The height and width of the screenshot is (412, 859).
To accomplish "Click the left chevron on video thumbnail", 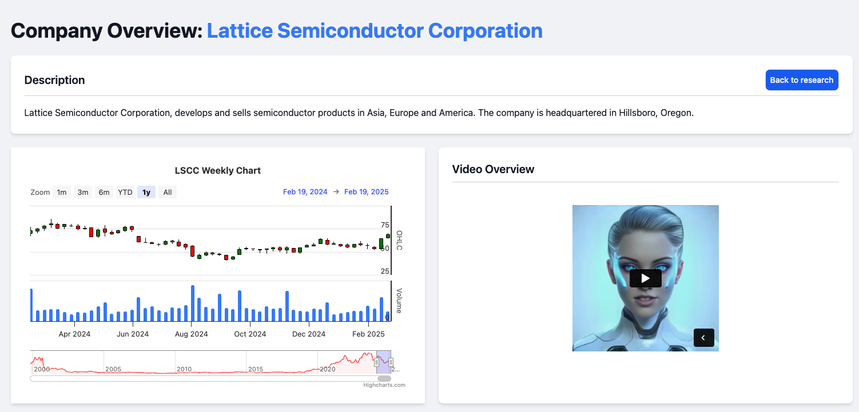I will coord(703,338).
